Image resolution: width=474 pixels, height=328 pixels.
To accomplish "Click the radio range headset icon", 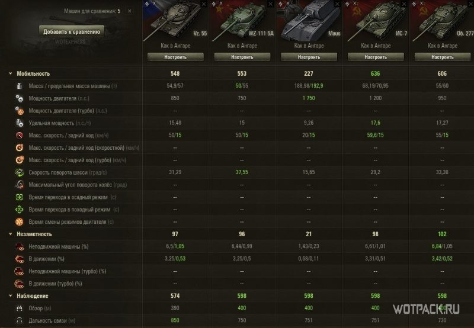I will [20, 320].
